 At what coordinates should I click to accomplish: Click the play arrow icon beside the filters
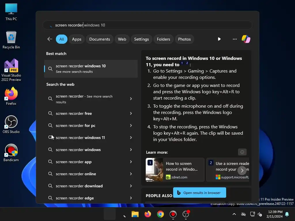point(219,39)
